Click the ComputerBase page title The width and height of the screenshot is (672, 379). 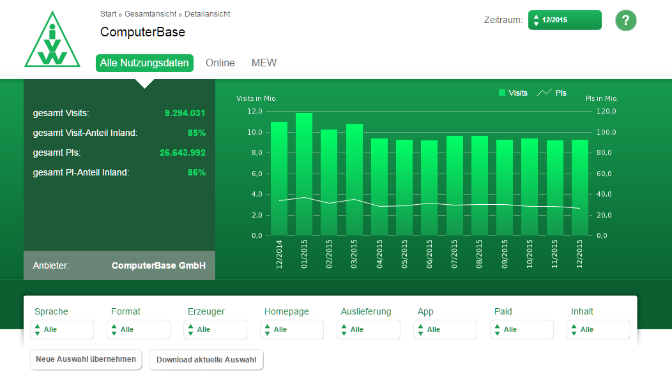(142, 32)
